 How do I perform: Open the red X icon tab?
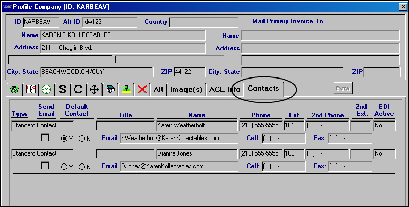tap(142, 89)
